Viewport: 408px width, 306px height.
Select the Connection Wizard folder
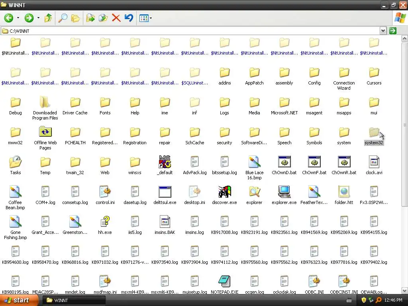[344, 78]
